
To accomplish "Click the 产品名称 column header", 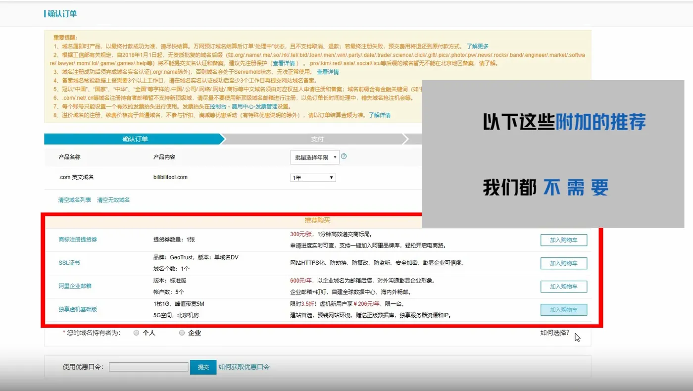I will 69,157.
